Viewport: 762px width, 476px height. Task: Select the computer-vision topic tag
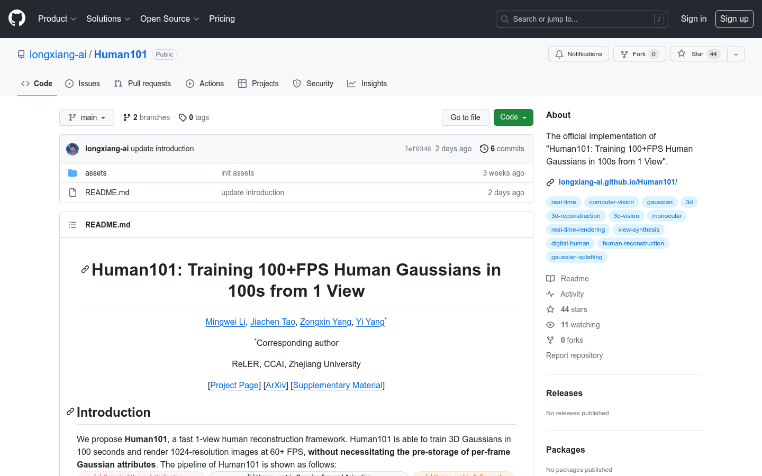pos(611,202)
